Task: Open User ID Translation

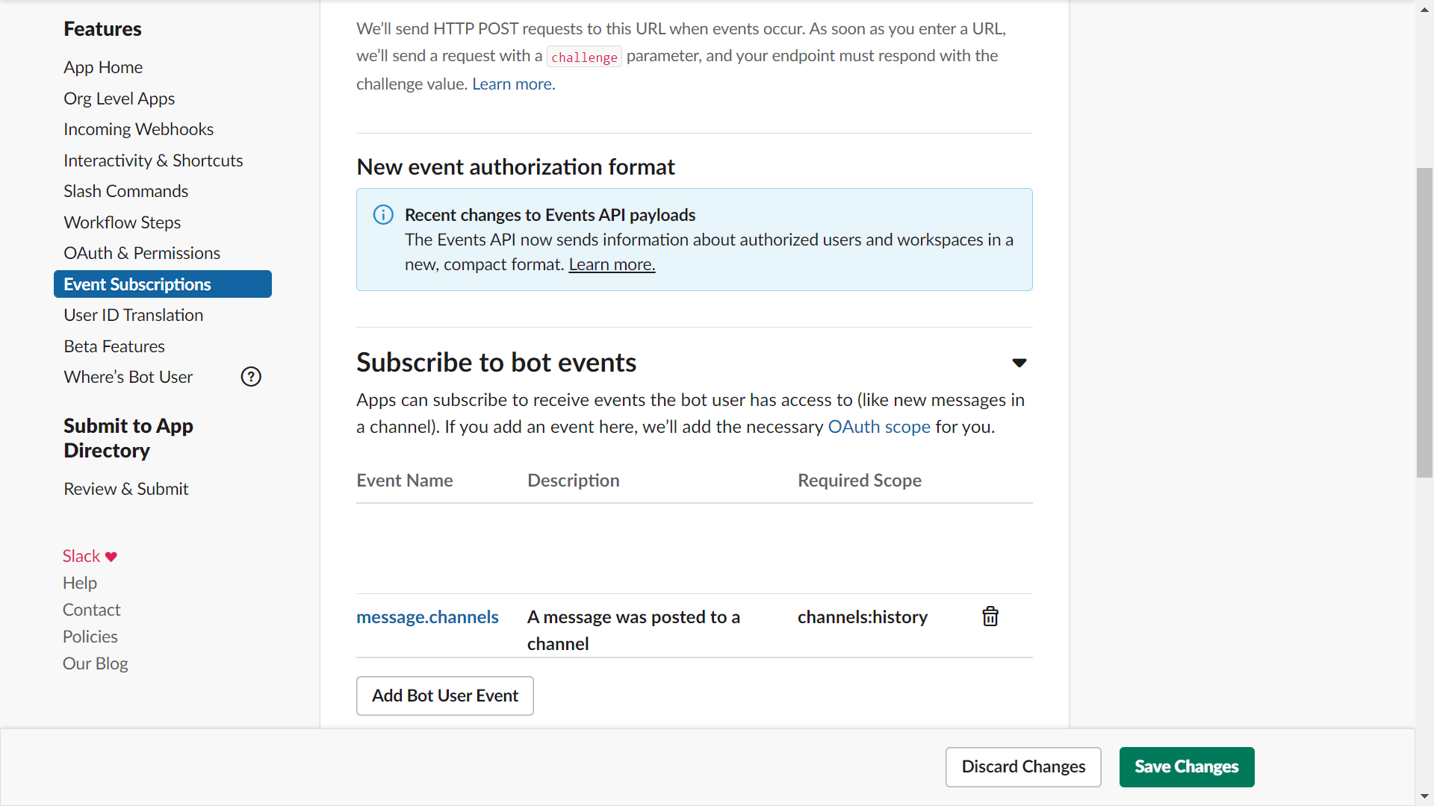Action: 134,315
